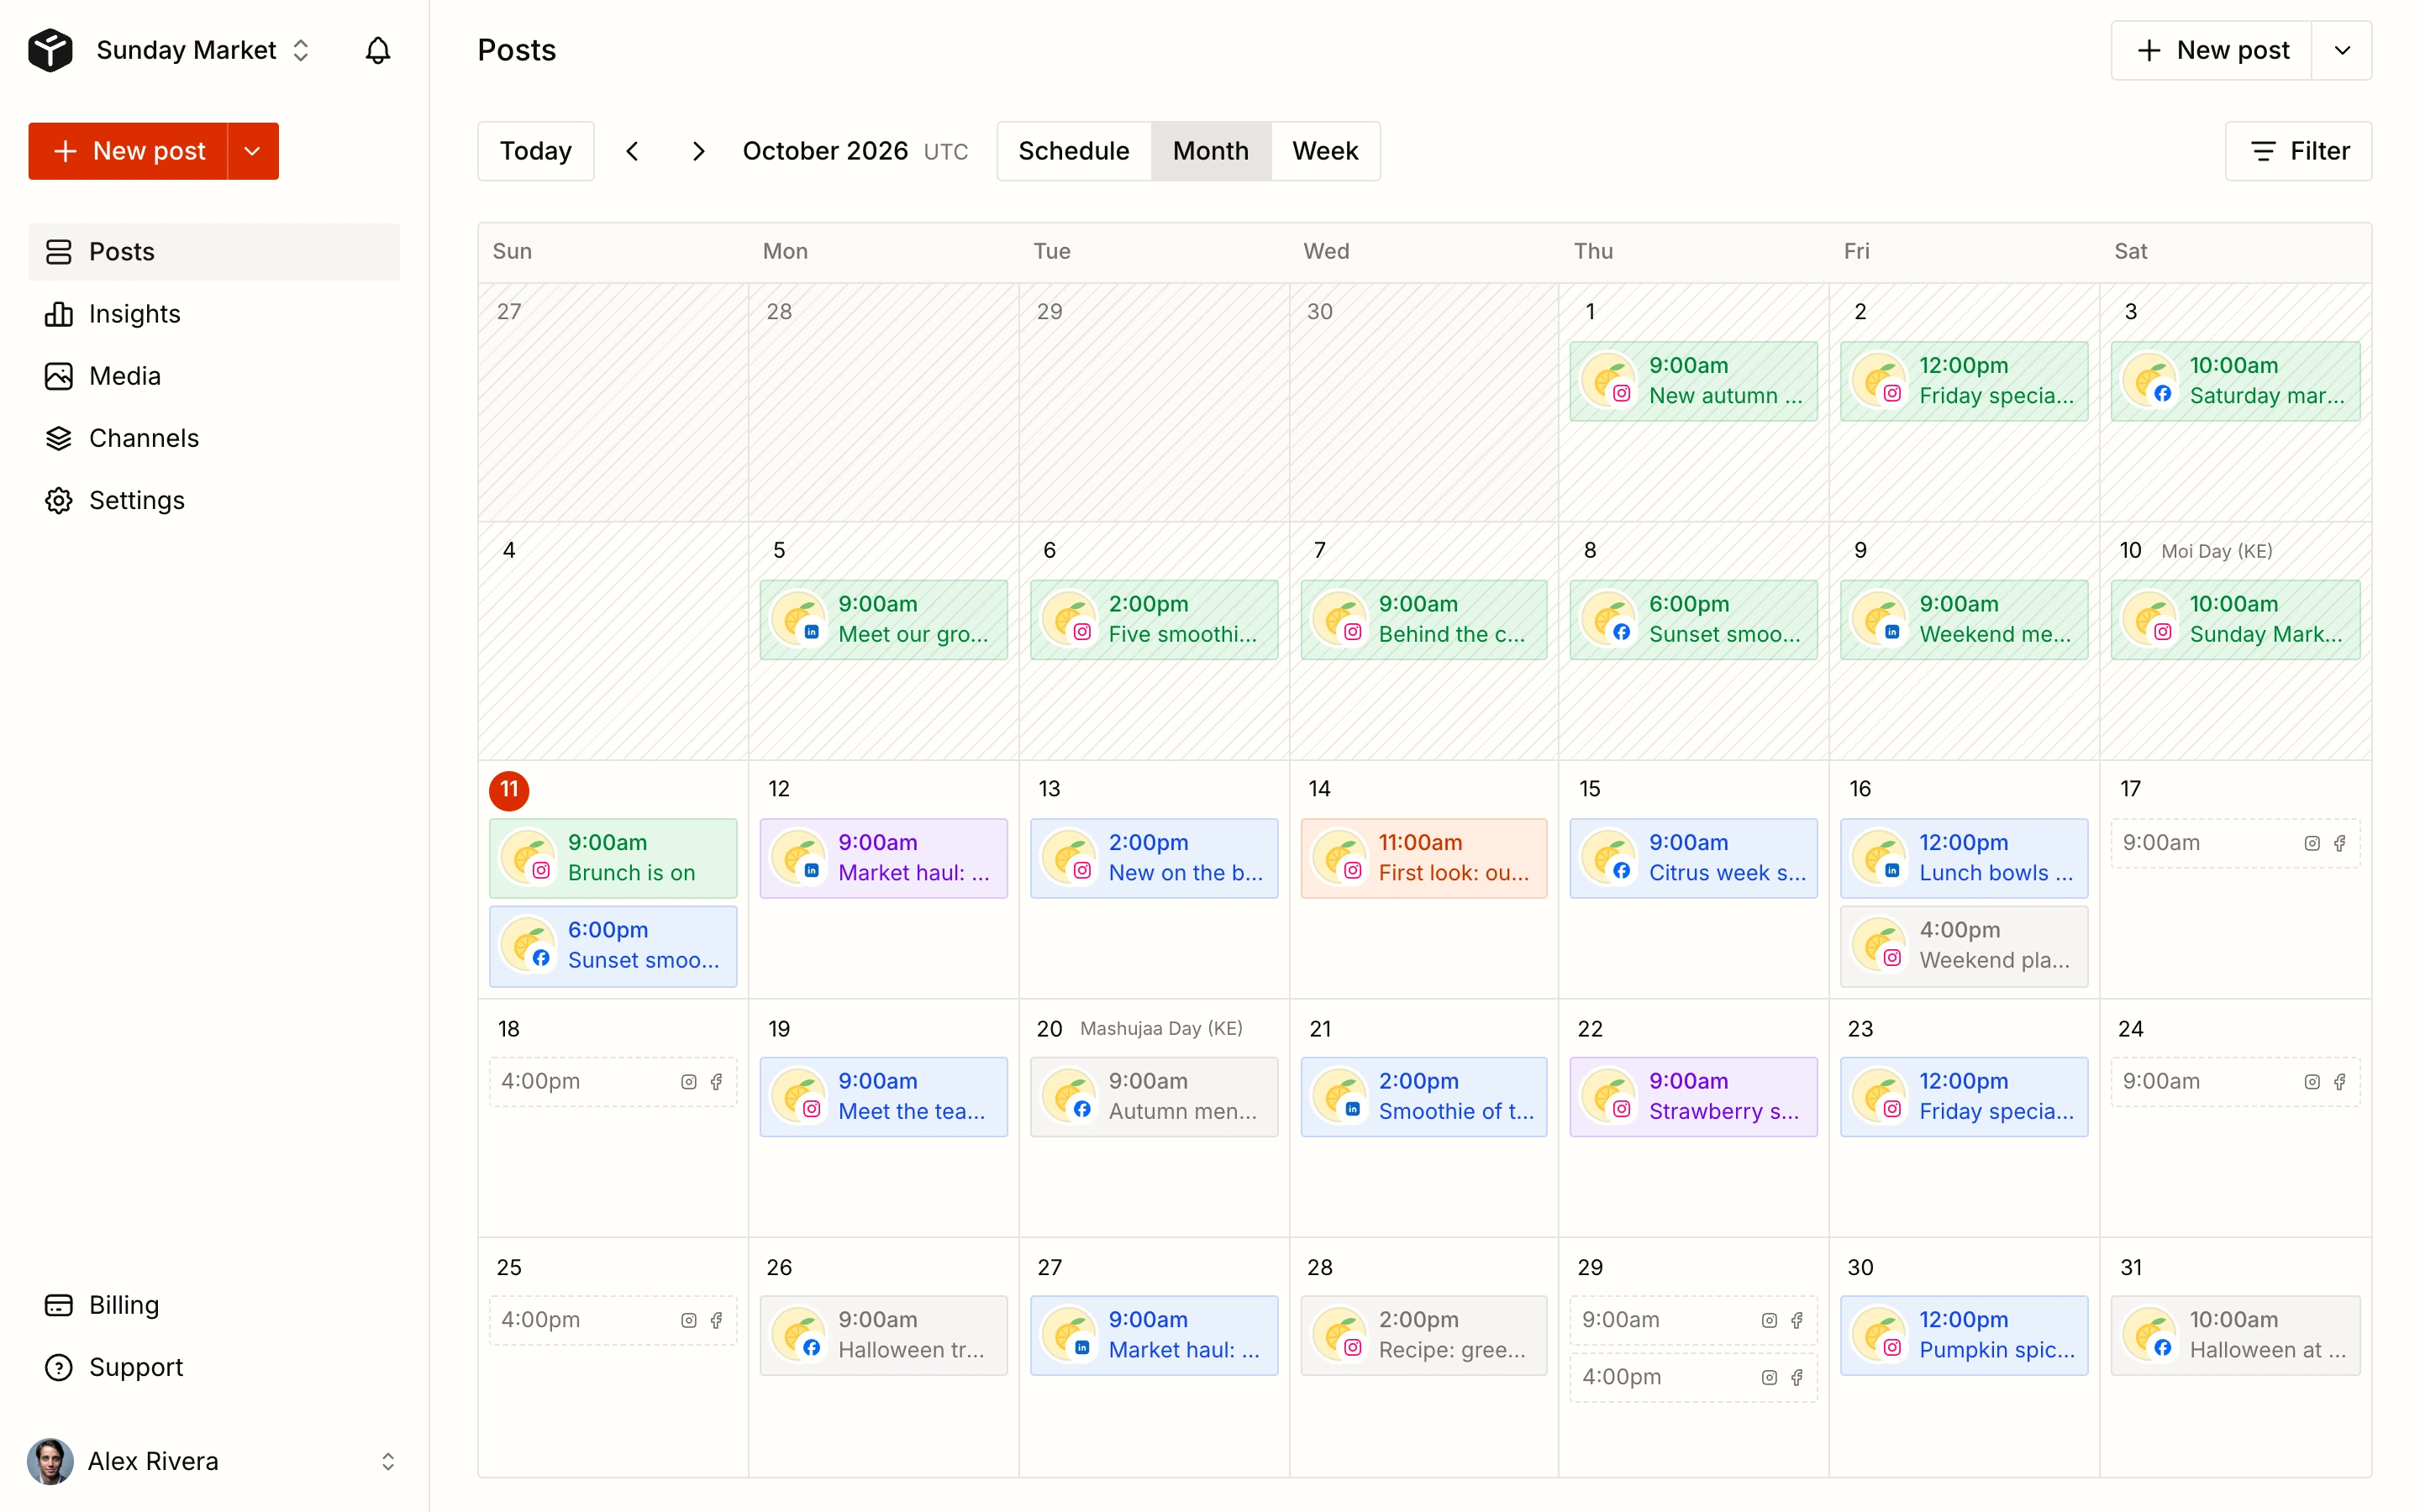Click the red New post button
The image size is (2420, 1512).
click(128, 151)
